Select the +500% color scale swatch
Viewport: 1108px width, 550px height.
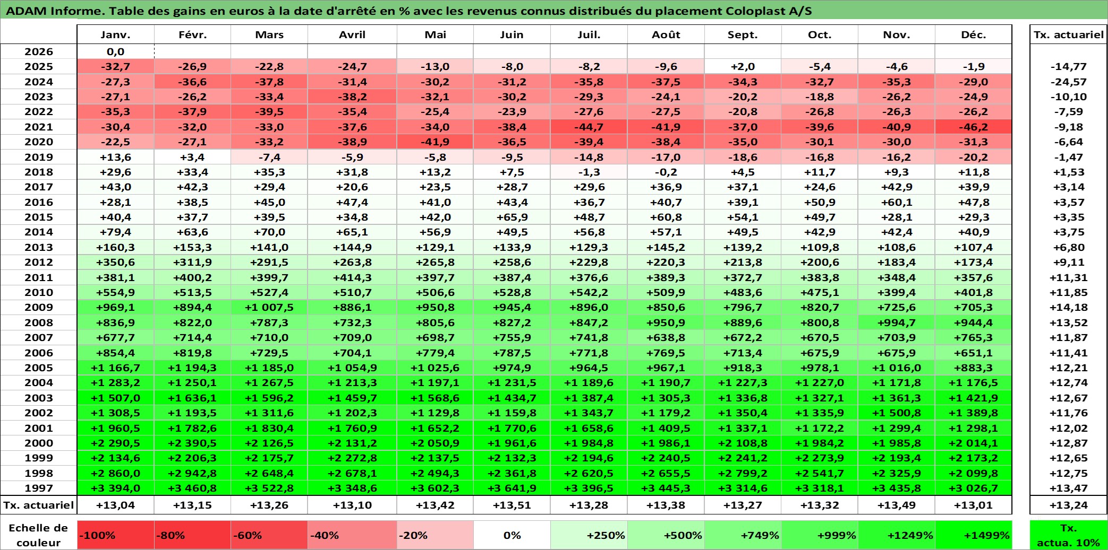[x=666, y=535]
